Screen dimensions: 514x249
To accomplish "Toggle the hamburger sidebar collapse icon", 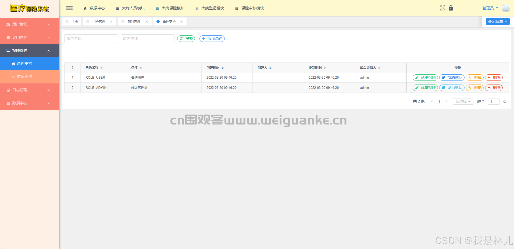I will coord(69,8).
